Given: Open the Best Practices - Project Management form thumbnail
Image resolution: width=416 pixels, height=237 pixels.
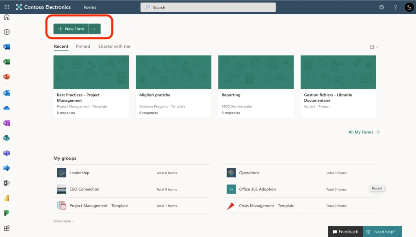Looking at the screenshot, I should [x=91, y=72].
